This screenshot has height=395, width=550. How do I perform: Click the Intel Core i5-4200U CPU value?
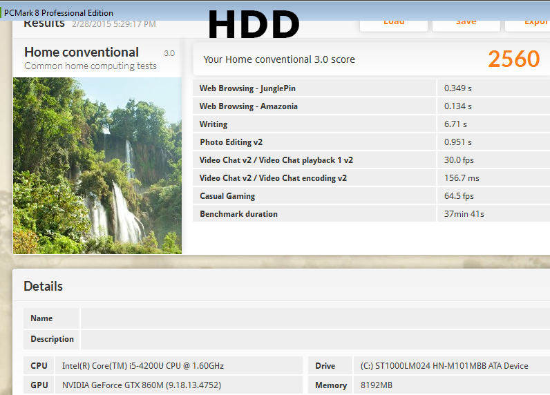click(143, 366)
